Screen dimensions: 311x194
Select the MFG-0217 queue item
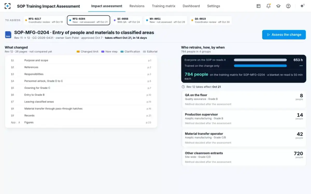pos(44,20)
